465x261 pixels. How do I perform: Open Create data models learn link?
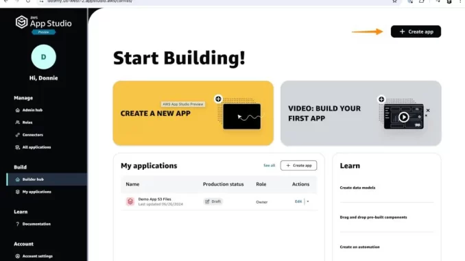pos(357,188)
